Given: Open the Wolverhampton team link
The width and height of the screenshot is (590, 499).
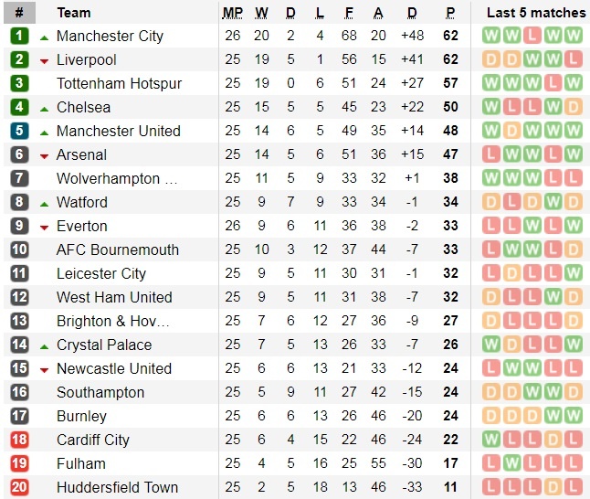Looking at the screenshot, I should point(117,178).
